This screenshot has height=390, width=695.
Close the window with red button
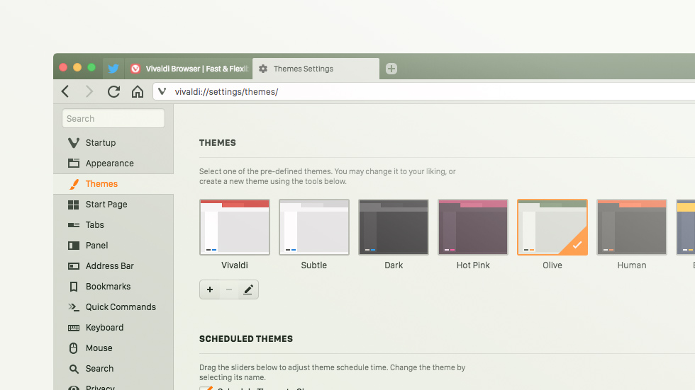(63, 67)
